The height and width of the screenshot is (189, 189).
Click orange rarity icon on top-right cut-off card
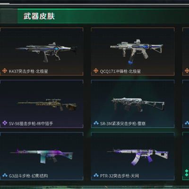point(187,71)
